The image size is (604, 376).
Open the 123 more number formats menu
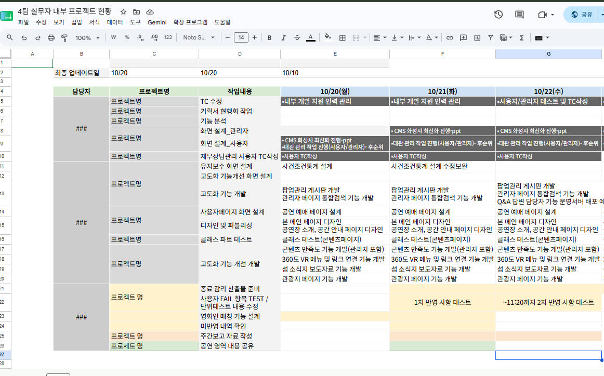168,38
